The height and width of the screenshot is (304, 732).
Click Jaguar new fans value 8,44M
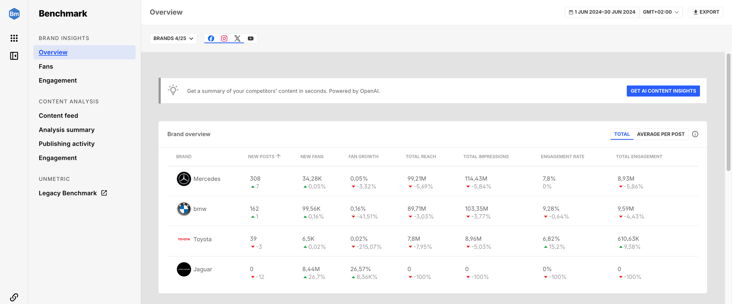311,269
